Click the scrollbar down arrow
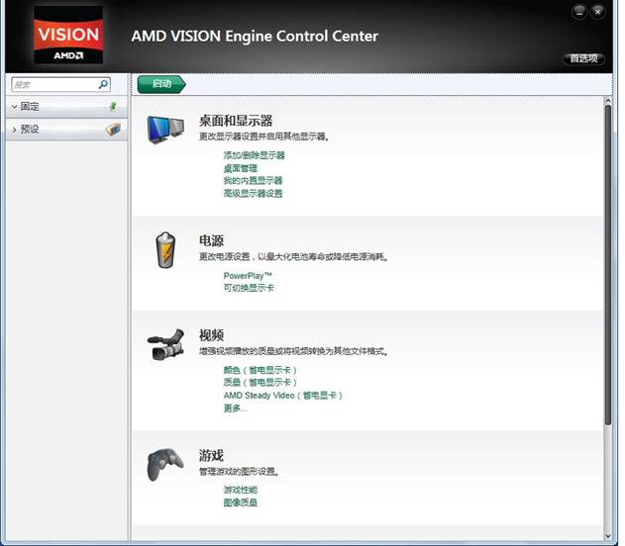 point(608,536)
